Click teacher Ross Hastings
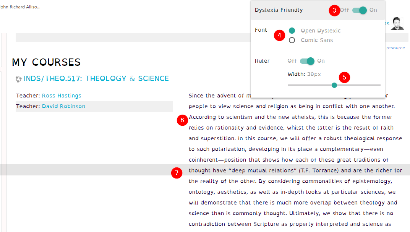Viewport: 410px width, 232px height. pyautogui.click(x=61, y=96)
